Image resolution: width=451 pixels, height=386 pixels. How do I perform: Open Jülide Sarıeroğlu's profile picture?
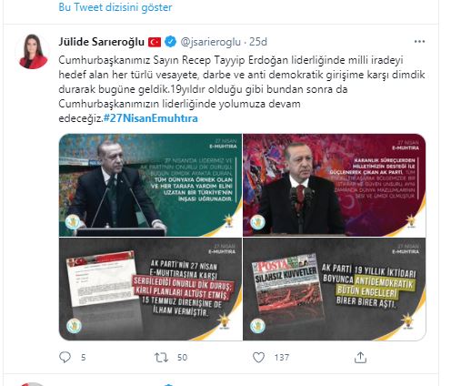[x=34, y=51]
